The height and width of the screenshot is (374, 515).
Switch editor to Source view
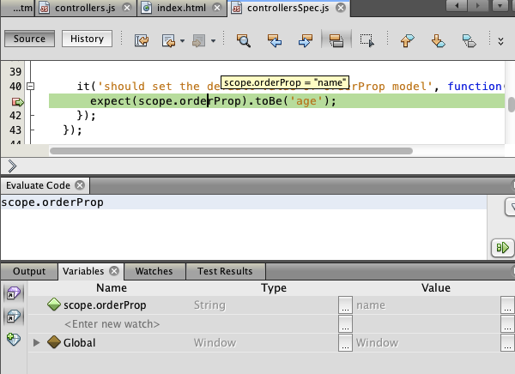click(x=30, y=39)
